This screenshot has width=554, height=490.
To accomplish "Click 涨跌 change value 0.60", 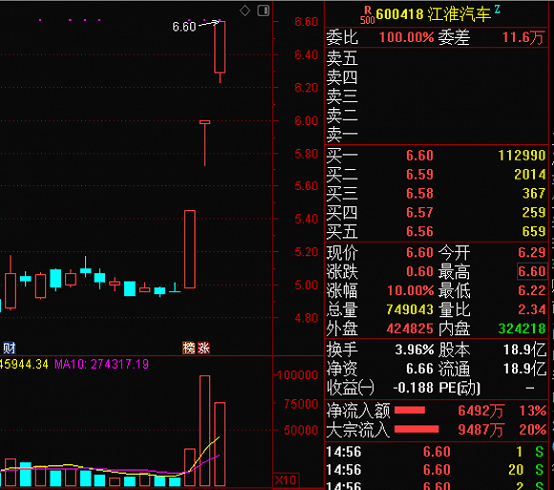I will point(419,271).
